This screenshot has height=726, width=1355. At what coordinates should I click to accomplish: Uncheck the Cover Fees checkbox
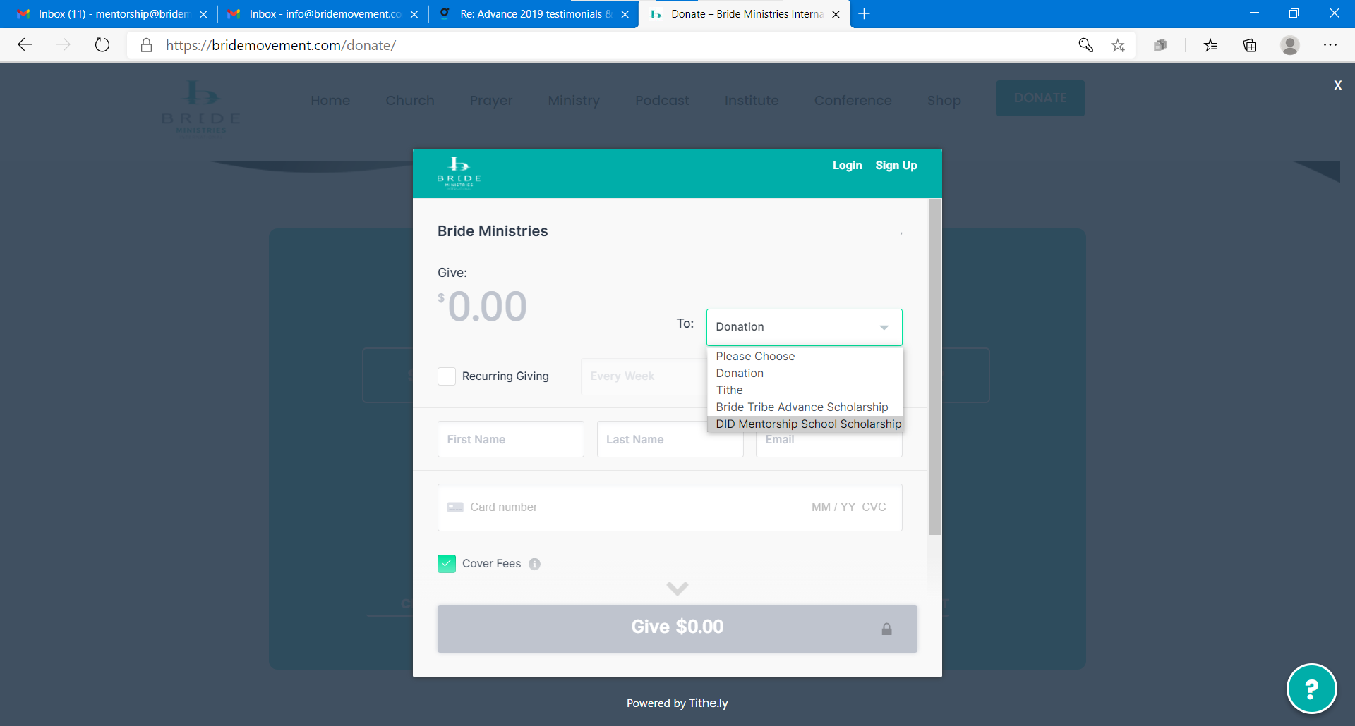(447, 564)
